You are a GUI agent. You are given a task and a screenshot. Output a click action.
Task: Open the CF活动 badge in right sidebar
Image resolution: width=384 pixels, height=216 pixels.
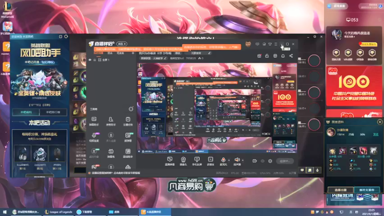point(360,55)
